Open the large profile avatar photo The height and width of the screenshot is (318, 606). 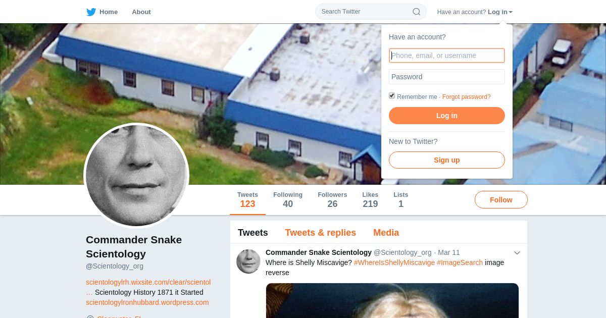[136, 176]
